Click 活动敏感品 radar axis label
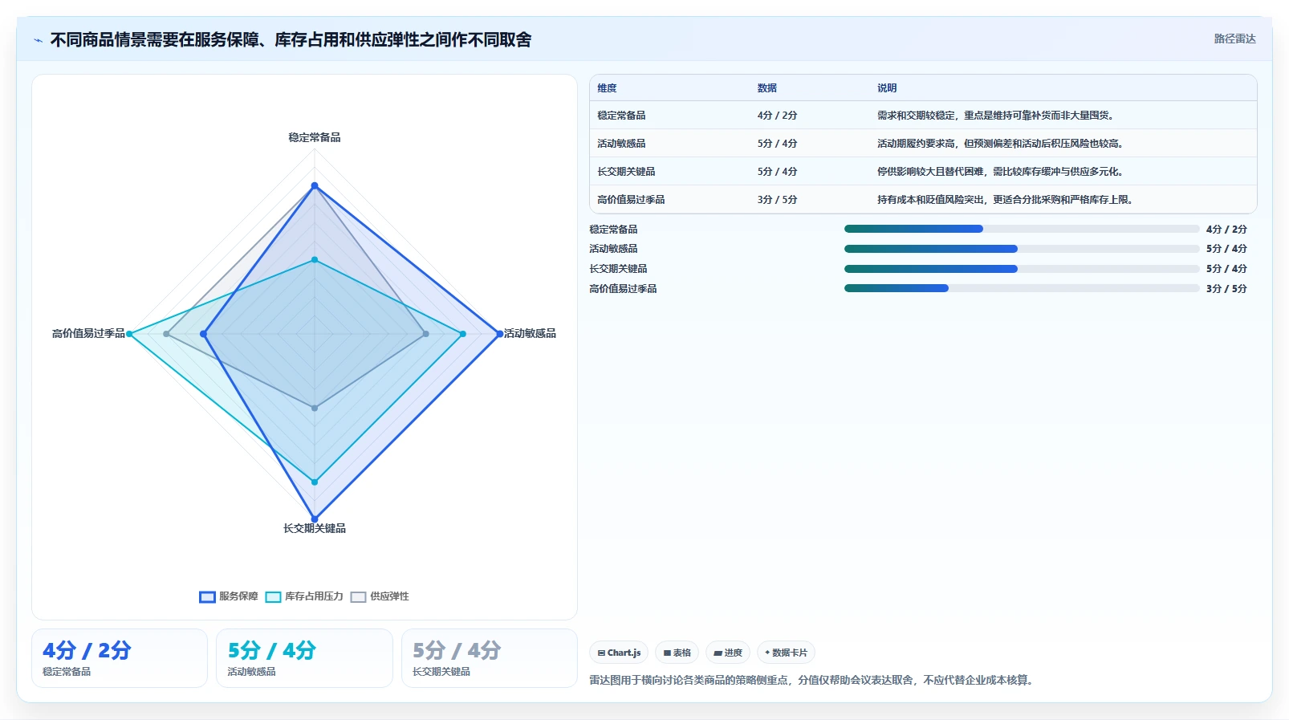1289x720 pixels. [x=530, y=333]
